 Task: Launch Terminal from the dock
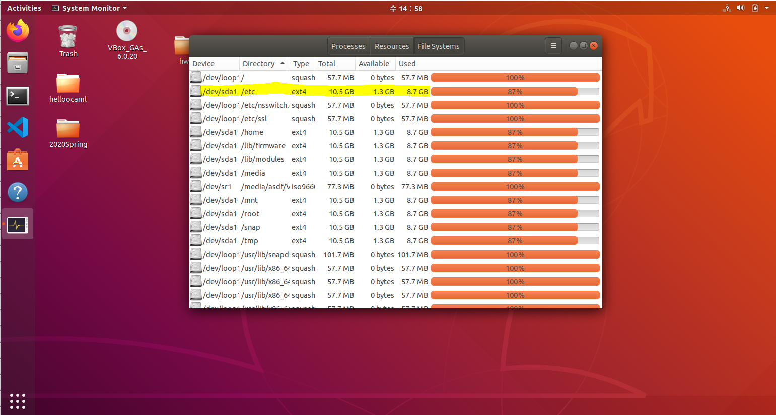pyautogui.click(x=18, y=96)
